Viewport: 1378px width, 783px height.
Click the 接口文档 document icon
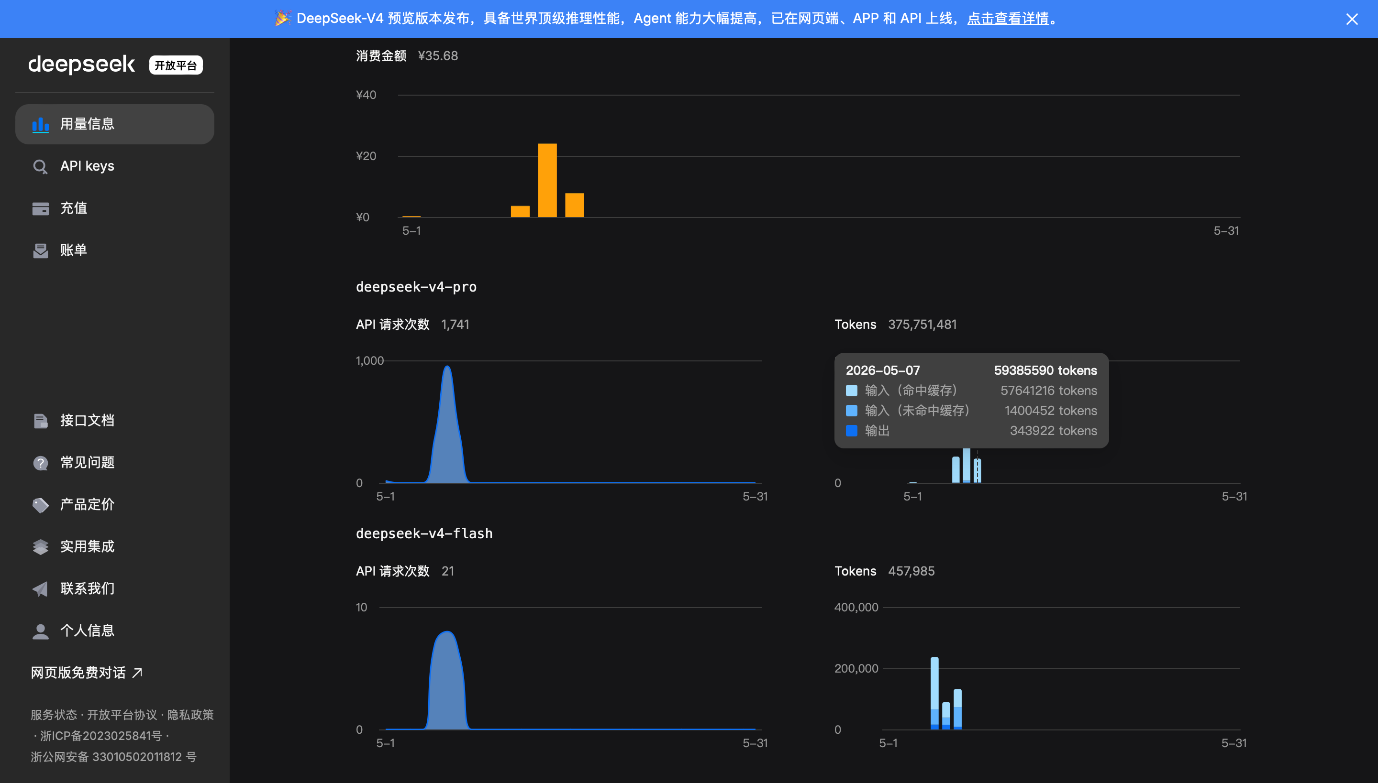40,421
